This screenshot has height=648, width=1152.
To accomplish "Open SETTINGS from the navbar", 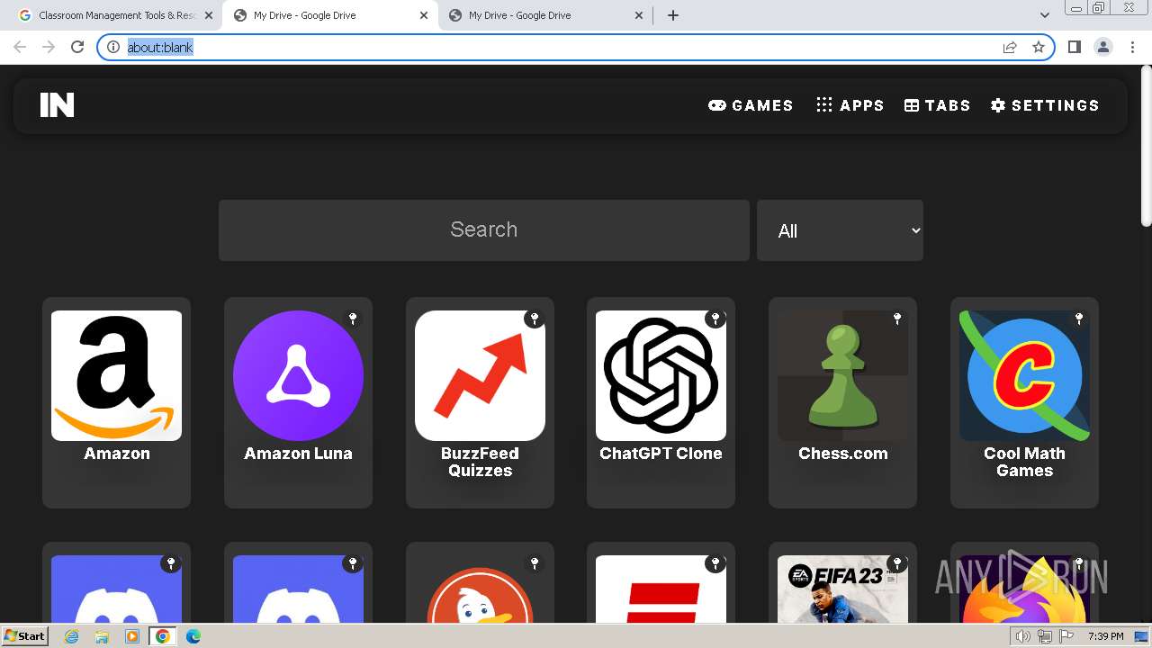I will [1045, 105].
